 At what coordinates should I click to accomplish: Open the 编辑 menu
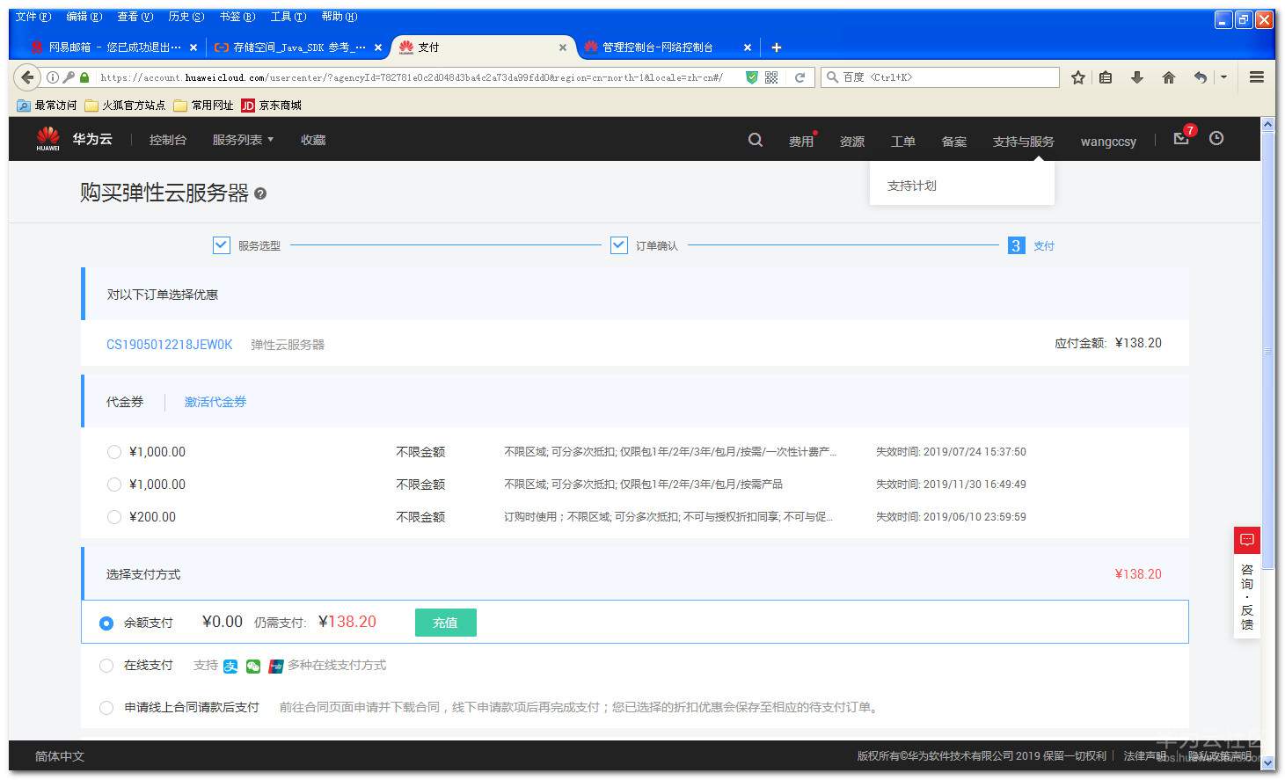[x=84, y=17]
